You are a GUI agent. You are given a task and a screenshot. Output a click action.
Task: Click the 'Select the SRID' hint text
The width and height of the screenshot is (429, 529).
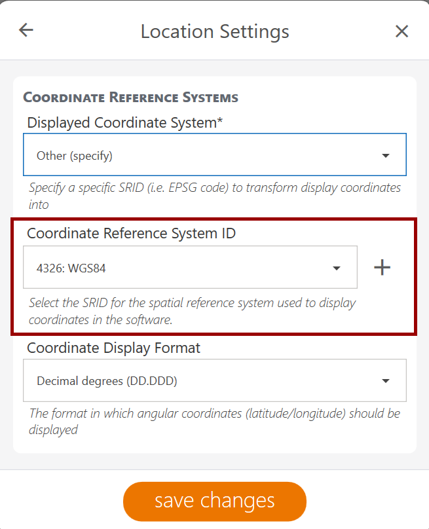[x=192, y=311]
